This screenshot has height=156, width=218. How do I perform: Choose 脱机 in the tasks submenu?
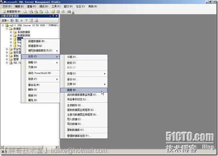tap(84, 63)
